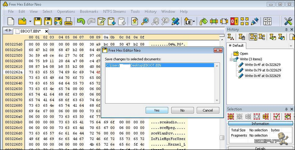Close the Selection panel
This screenshot has height=150, width=295.
tap(292, 109)
